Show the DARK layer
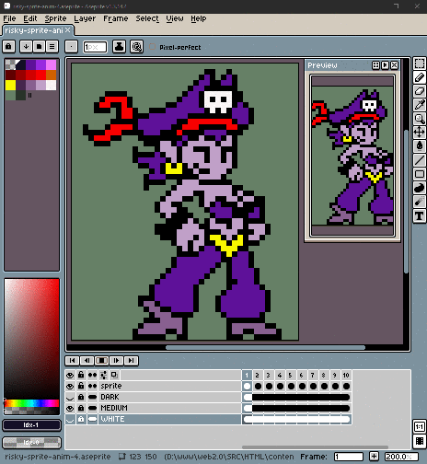Screen dimensions: 427x464 (x=70, y=397)
